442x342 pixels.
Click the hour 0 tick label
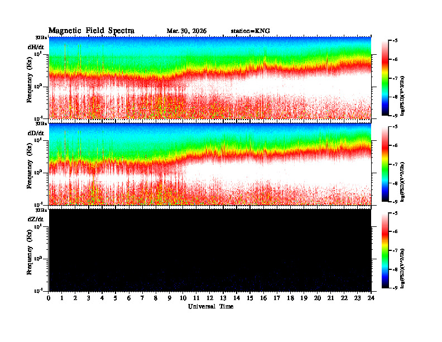[49, 298]
